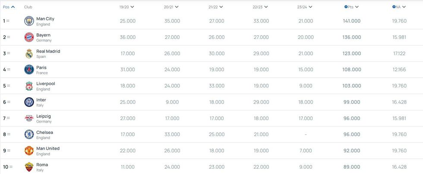Sort by 22/23 season column
Viewport: 423px width, 174px height.
pyautogui.click(x=260, y=7)
